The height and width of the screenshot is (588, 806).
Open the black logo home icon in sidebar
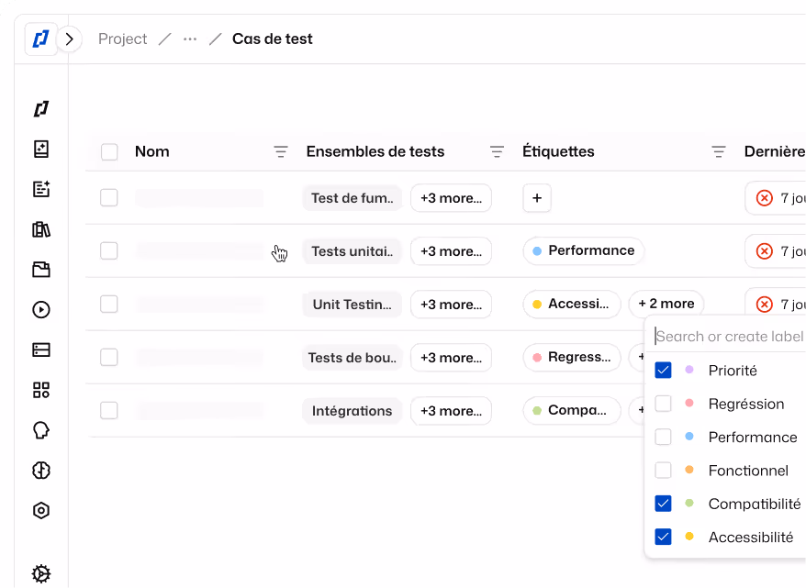41,109
